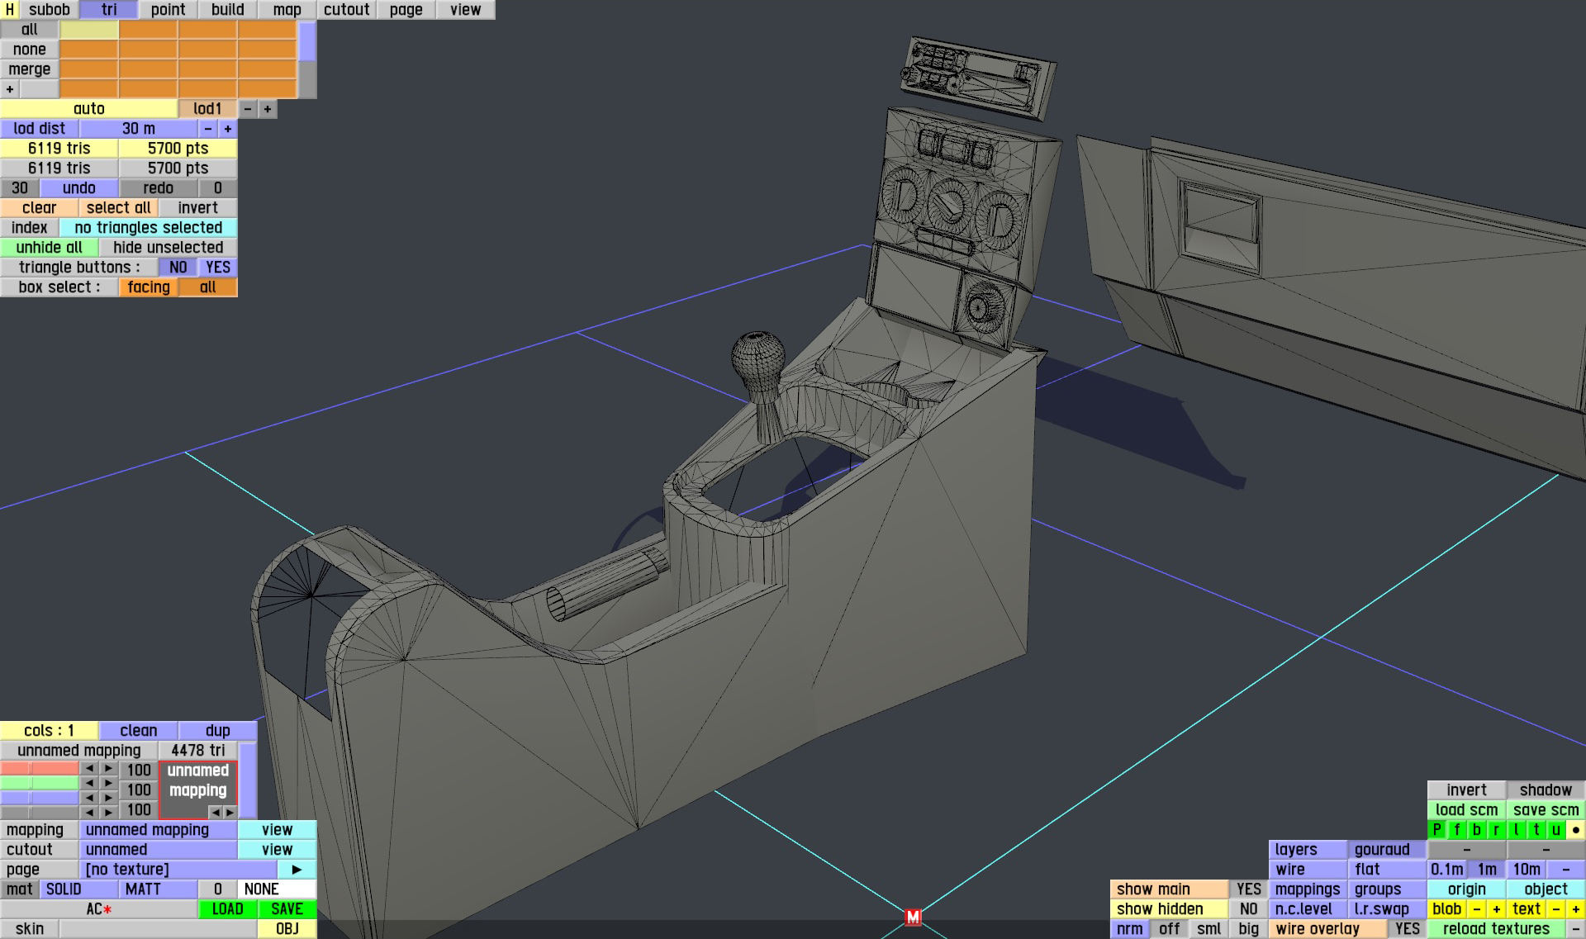Adjust the red color slider
This screenshot has height=939, width=1586.
pos(39,769)
